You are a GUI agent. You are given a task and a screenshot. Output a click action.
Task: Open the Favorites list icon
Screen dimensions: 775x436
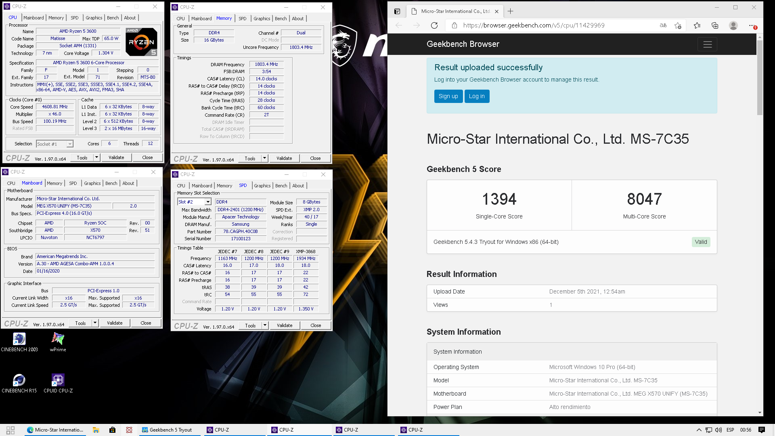697,25
